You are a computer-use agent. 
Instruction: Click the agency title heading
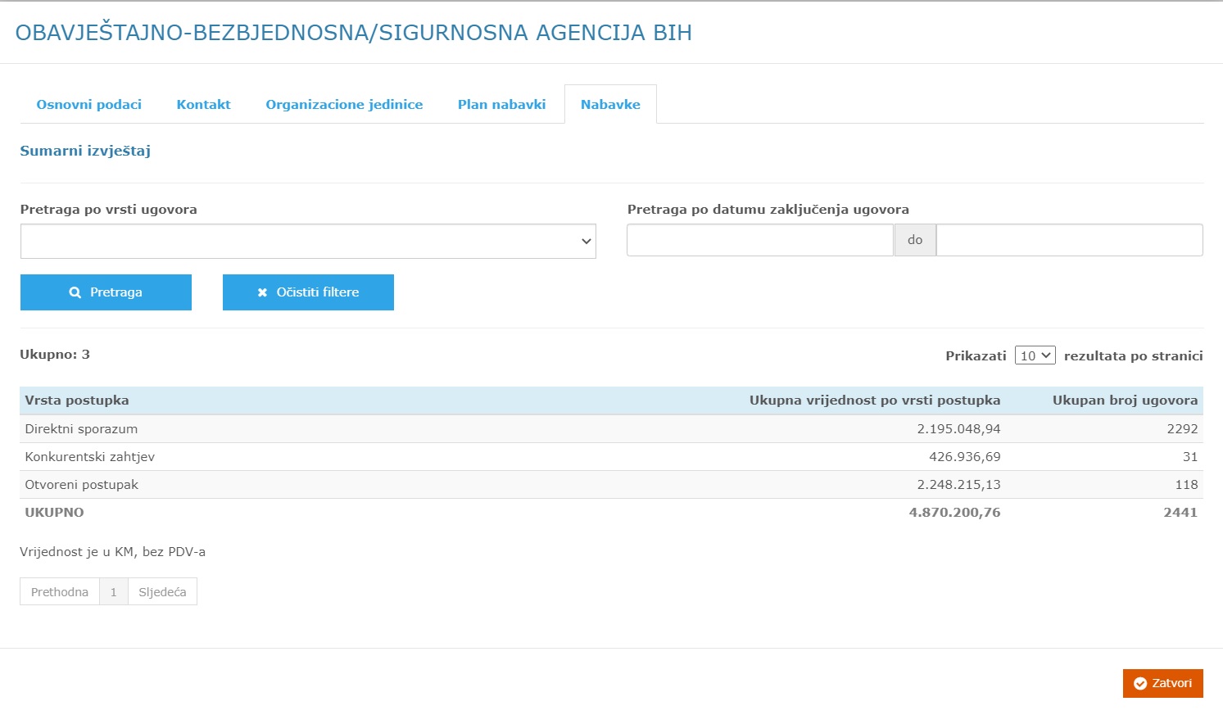pyautogui.click(x=354, y=33)
